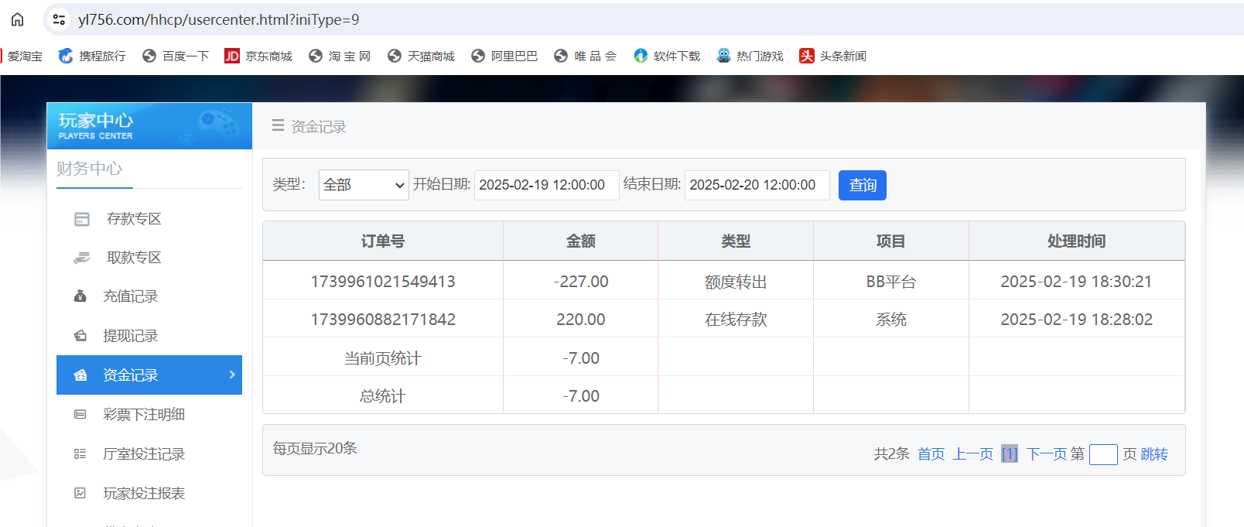1244x527 pixels.
Task: Click the 首页 pagination link
Action: coord(931,454)
